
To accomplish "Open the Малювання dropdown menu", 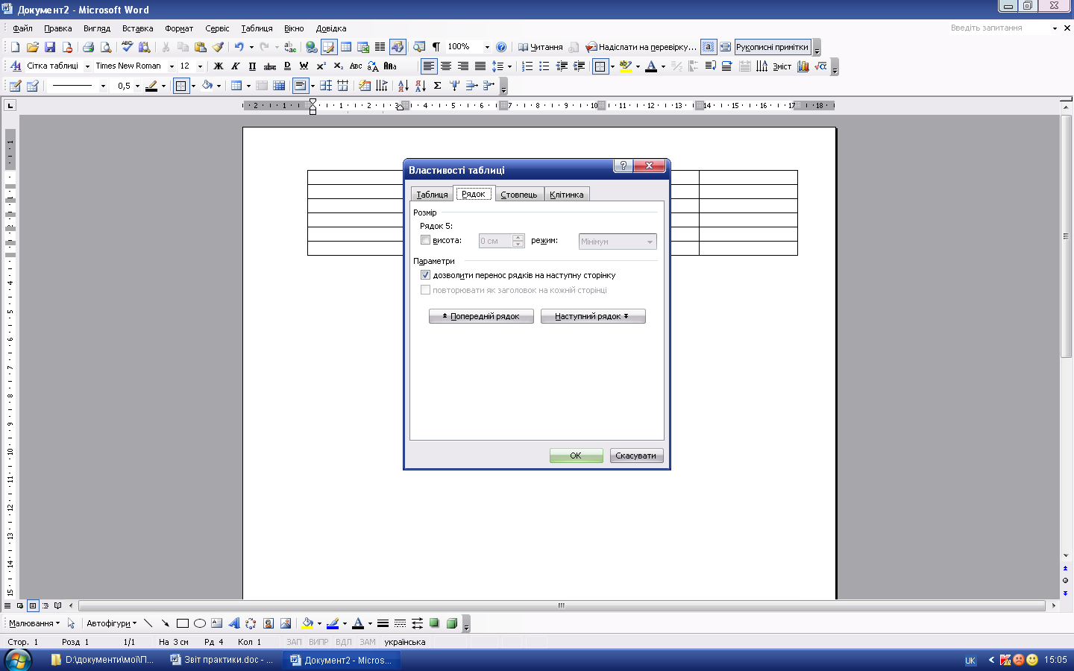I will [x=34, y=623].
